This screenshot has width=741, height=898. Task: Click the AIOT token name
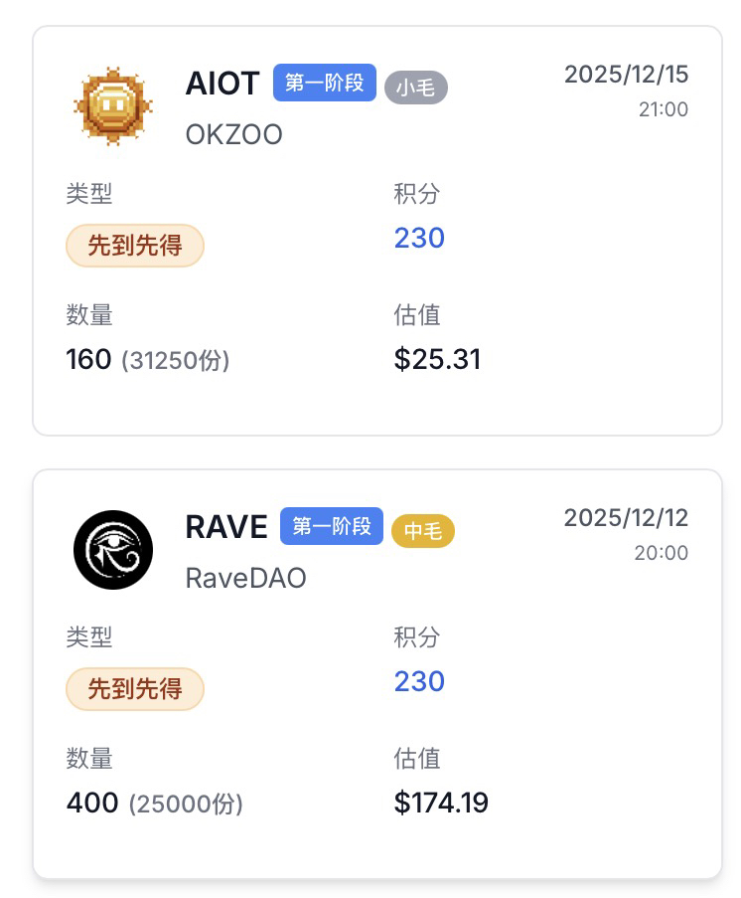click(222, 84)
